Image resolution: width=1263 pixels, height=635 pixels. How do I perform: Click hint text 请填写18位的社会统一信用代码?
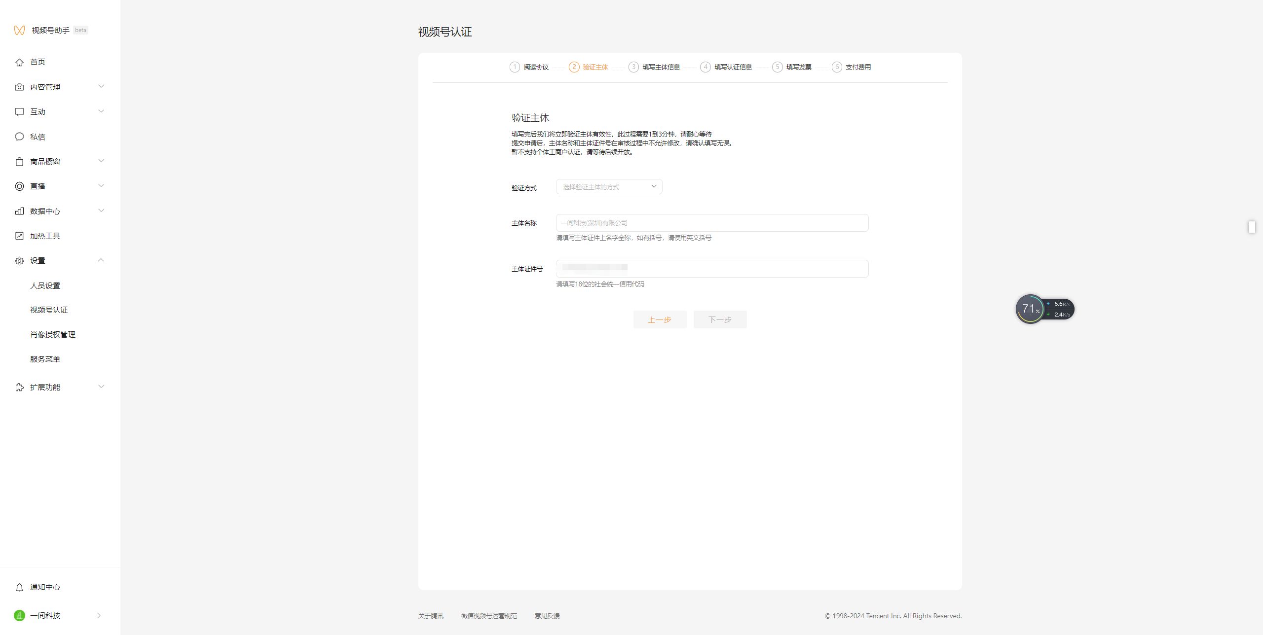click(600, 284)
